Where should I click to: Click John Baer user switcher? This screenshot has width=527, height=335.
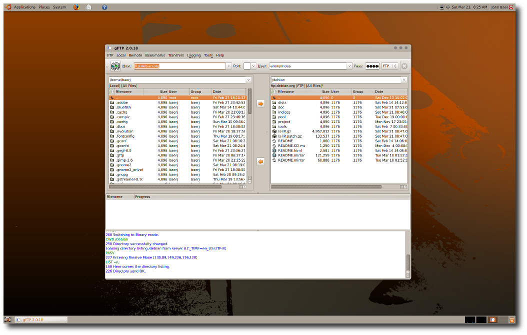pyautogui.click(x=500, y=7)
